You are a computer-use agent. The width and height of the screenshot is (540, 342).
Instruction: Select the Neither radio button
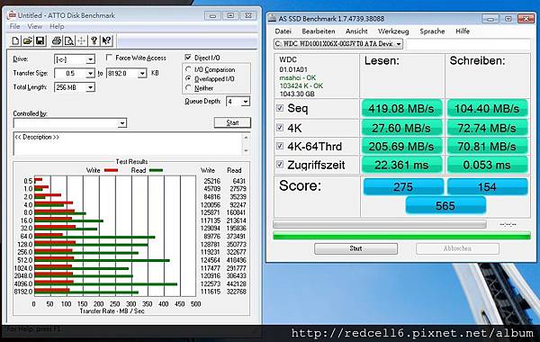tap(188, 88)
